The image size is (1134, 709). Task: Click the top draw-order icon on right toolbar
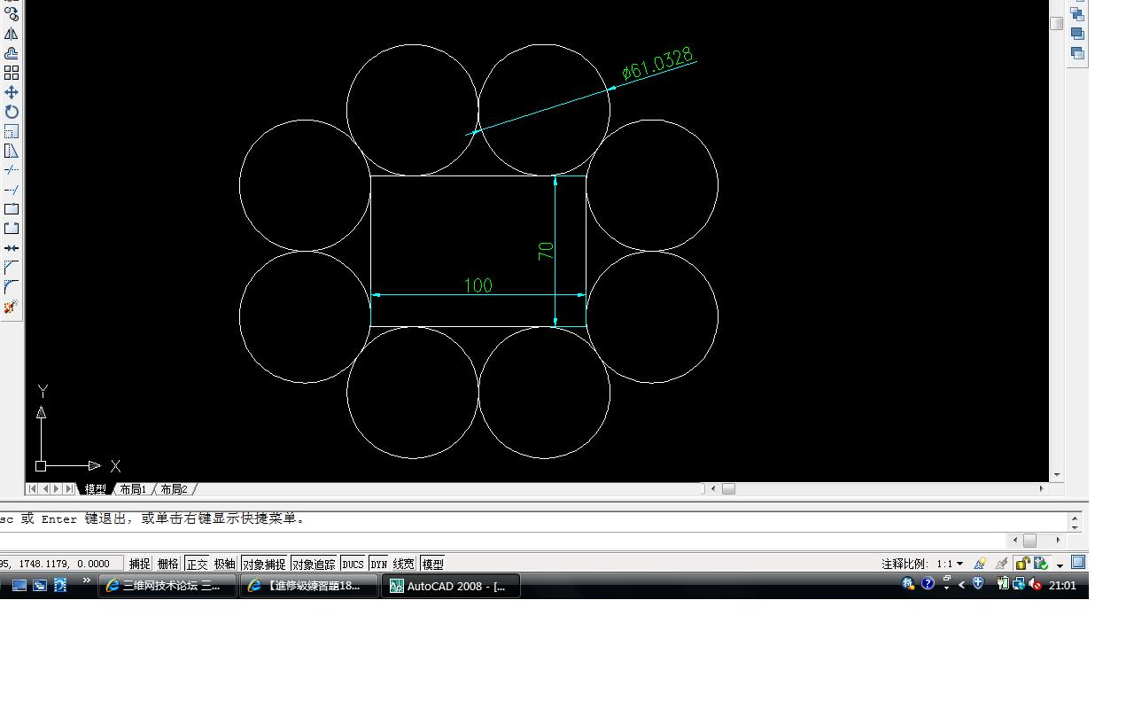coord(1077,14)
